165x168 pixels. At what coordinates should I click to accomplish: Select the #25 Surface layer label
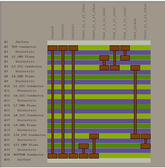tap(17, 160)
